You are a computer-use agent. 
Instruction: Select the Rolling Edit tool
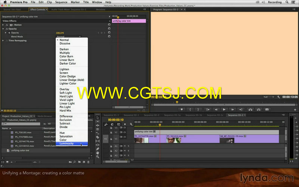click(x=98, y=129)
